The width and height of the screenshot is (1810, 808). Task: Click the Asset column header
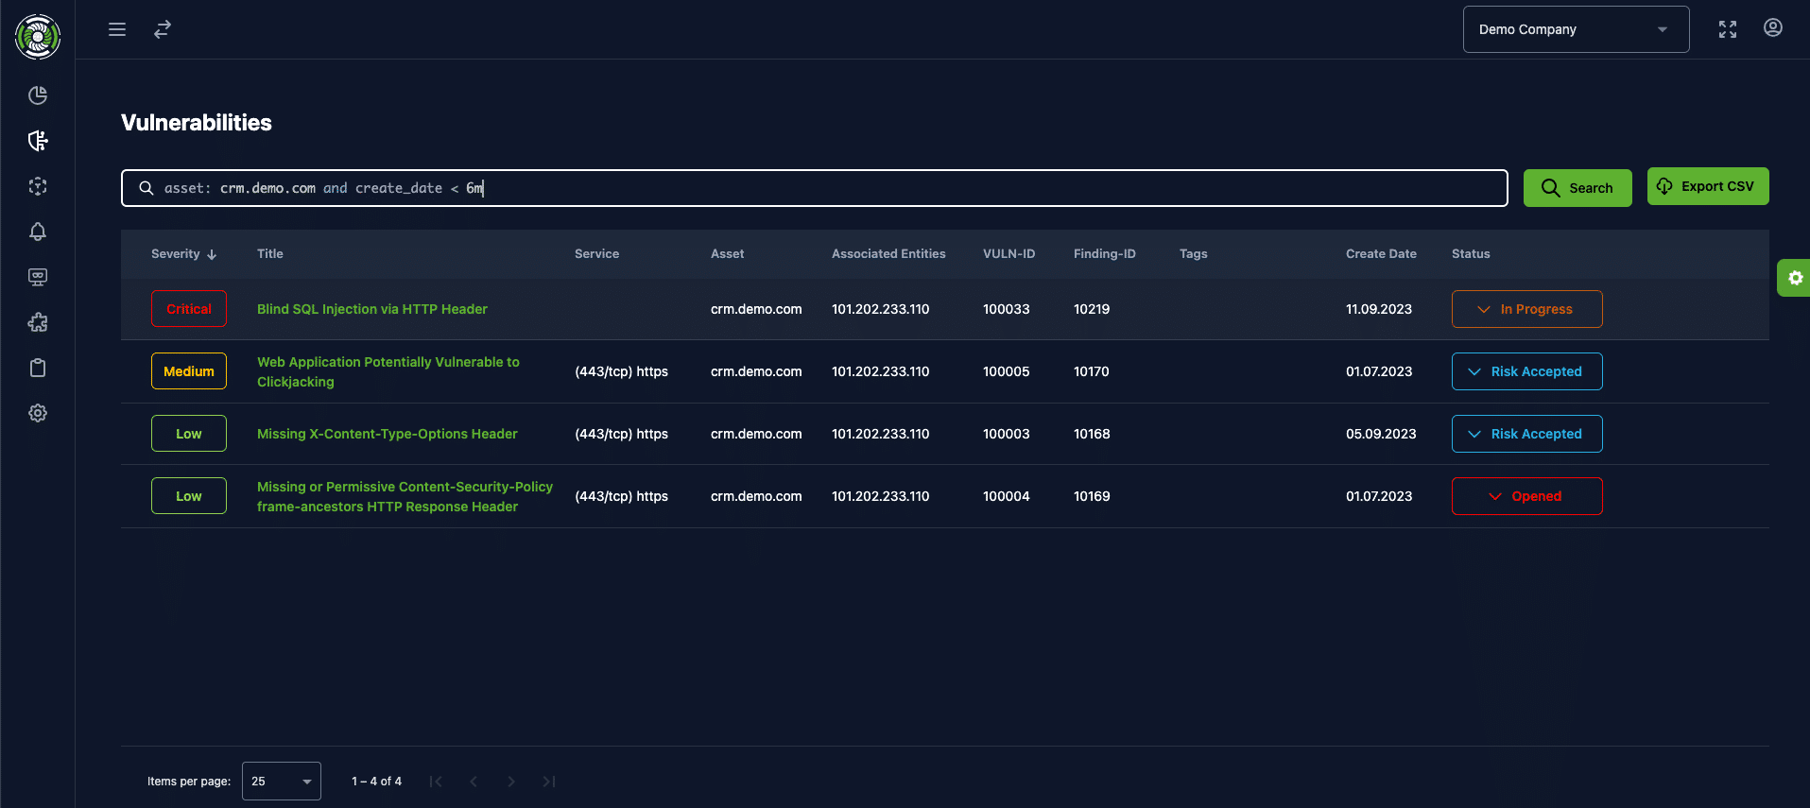pos(728,254)
